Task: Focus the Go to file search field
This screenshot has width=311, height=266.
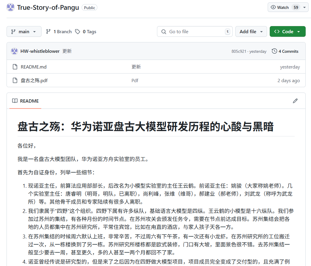Action: (x=195, y=31)
